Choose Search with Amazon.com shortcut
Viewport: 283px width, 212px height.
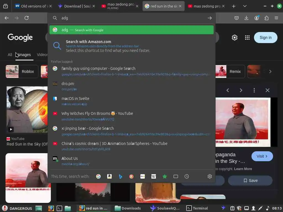point(131,46)
